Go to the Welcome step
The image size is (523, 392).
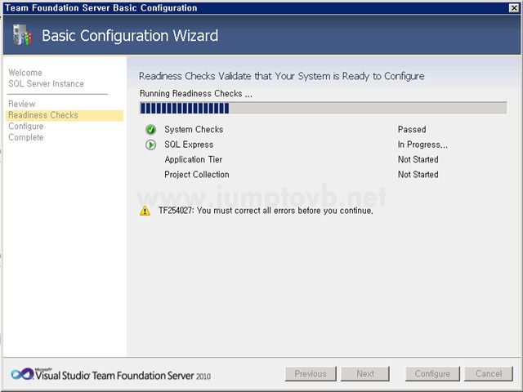25,73
